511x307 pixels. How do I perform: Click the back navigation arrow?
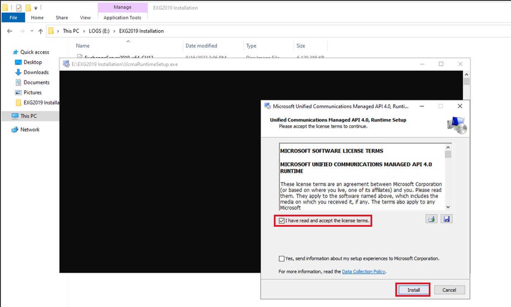coord(10,31)
